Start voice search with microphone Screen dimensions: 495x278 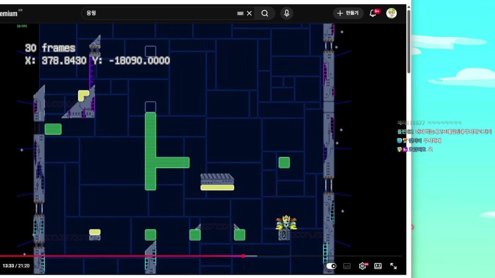(x=287, y=13)
